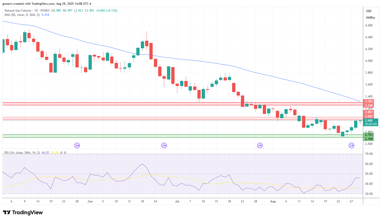The image size is (382, 220).
Task: Click the change value +0.004 (+0.13%)
Action: coord(106,11)
